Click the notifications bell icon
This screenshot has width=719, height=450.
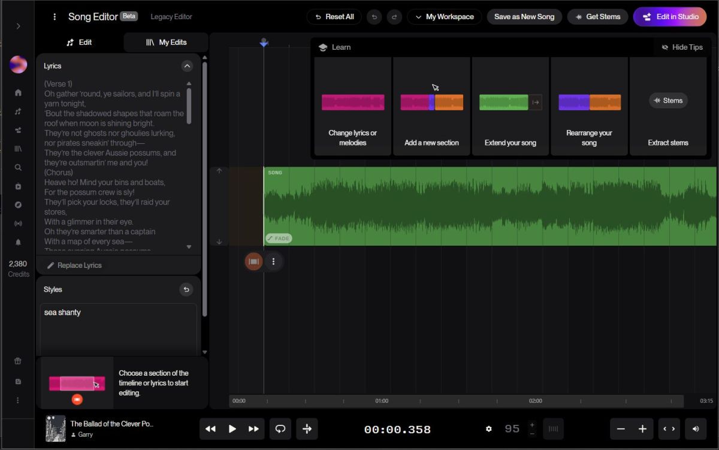pyautogui.click(x=17, y=241)
